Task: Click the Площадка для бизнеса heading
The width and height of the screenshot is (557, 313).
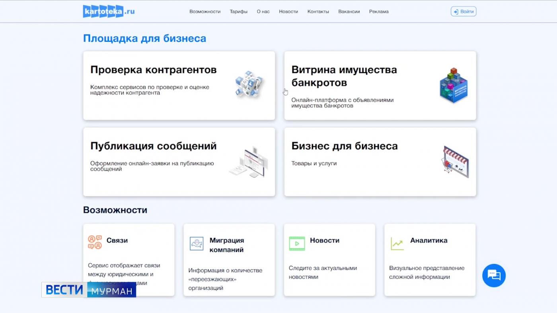Action: (x=144, y=39)
